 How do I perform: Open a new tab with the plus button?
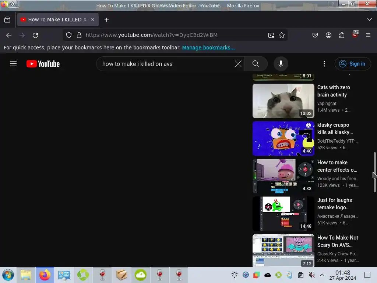pyautogui.click(x=106, y=20)
